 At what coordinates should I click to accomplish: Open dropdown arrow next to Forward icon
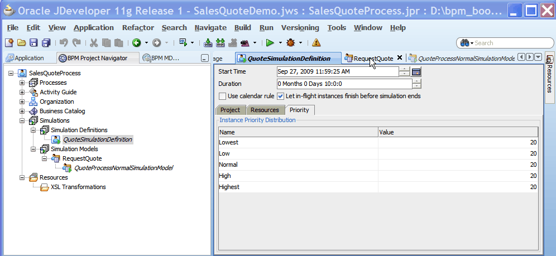(166, 43)
